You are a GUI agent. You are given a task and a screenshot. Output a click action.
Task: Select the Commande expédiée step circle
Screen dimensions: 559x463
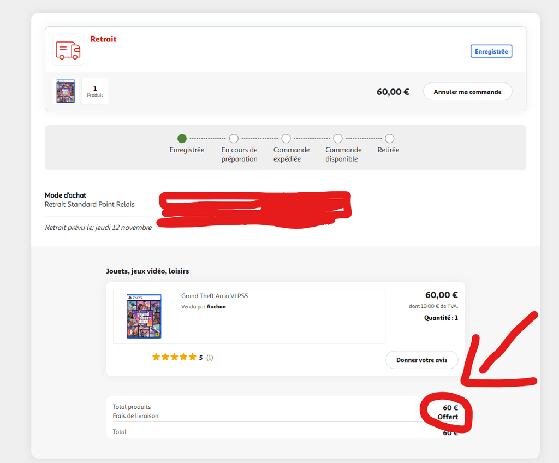tap(286, 138)
